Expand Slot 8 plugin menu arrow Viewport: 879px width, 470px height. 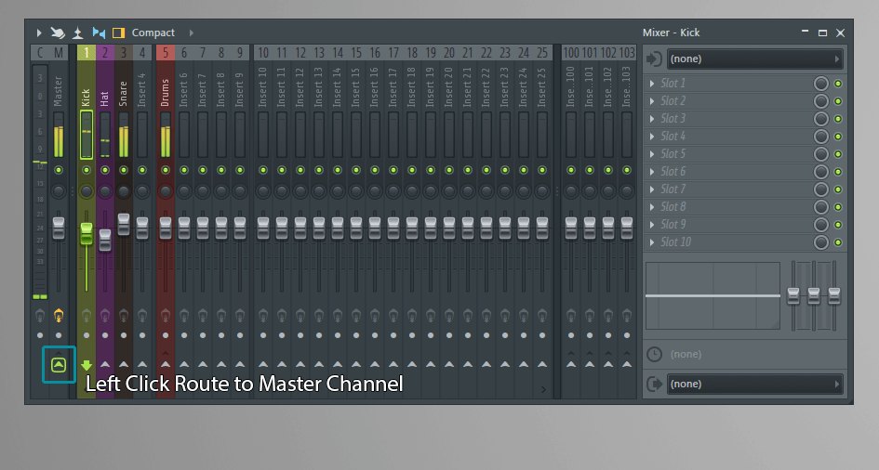click(x=652, y=207)
